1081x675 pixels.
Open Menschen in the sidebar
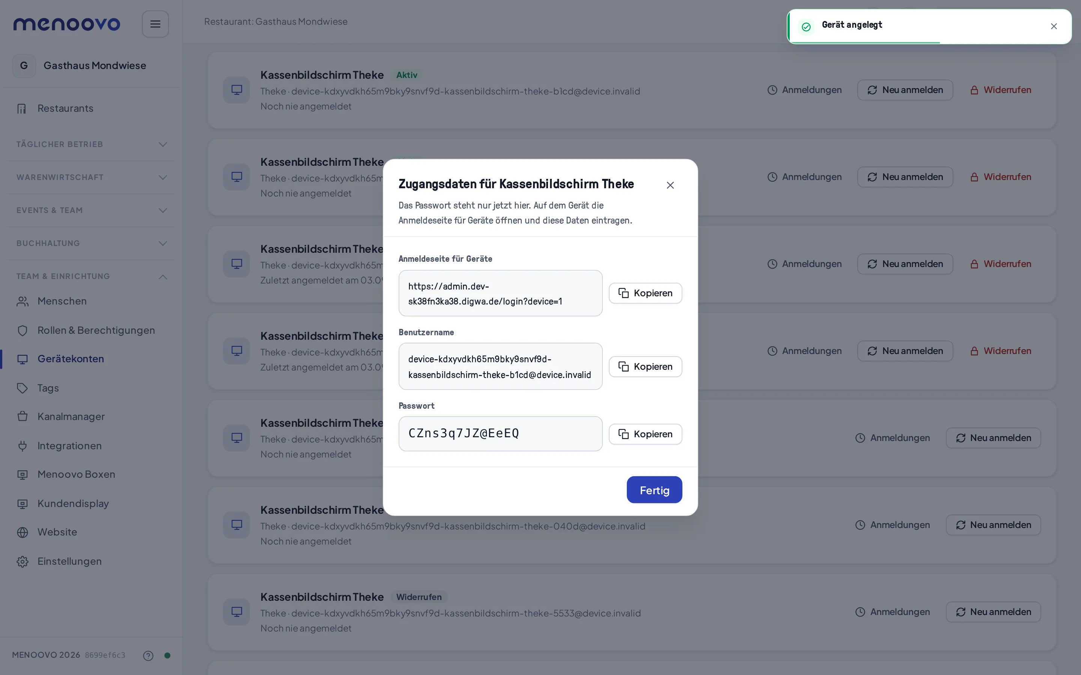92,301
